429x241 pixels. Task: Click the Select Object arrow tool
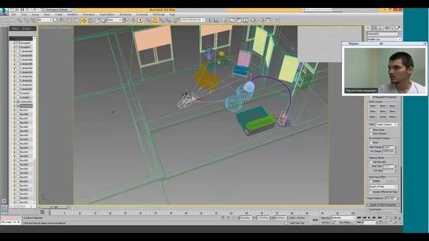pyautogui.click(x=56, y=21)
